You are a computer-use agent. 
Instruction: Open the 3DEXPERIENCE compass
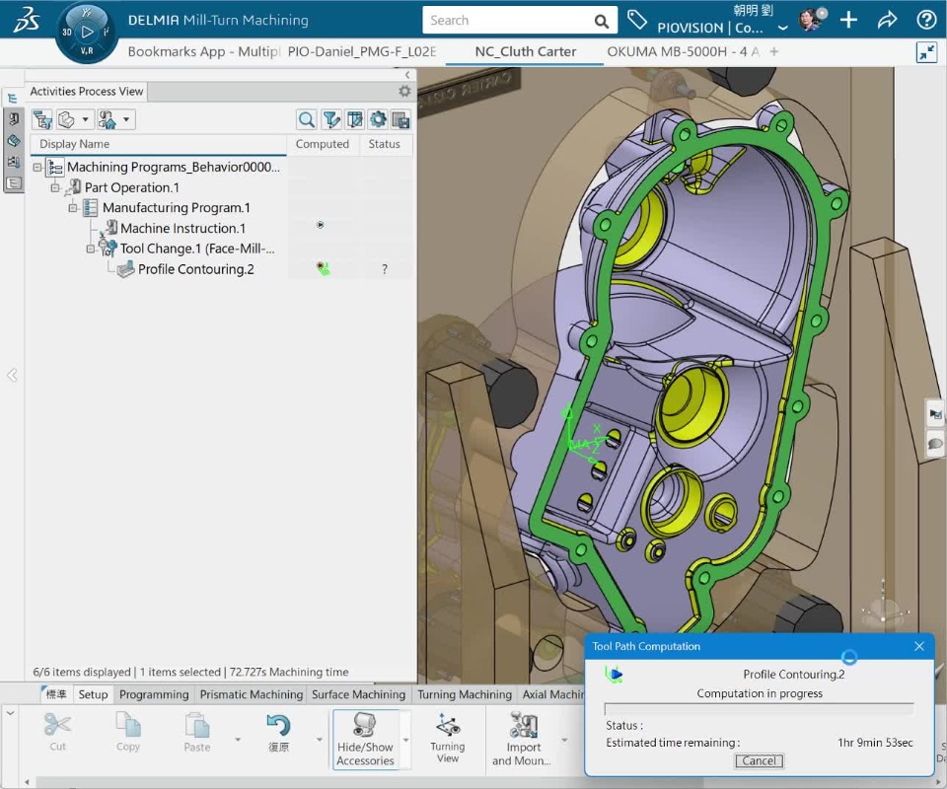tap(87, 32)
